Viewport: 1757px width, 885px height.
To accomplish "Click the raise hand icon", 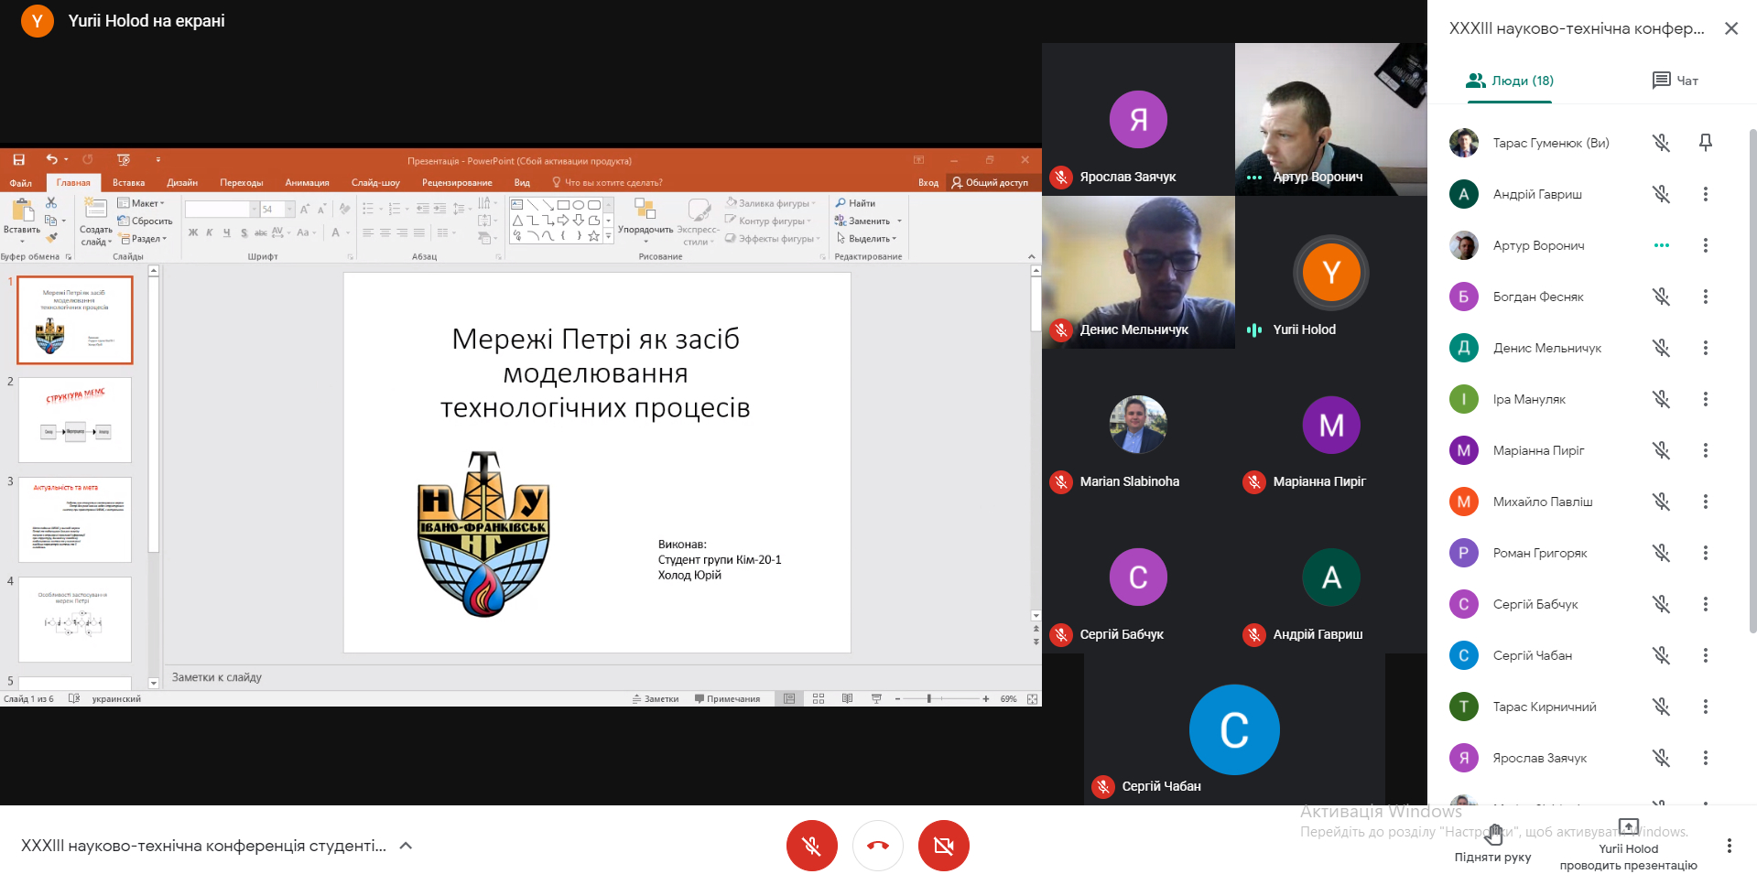I will (x=1493, y=834).
